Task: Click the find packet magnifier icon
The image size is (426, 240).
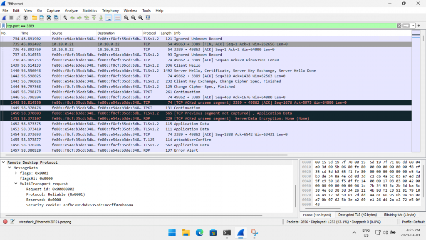Action: (x=65, y=18)
